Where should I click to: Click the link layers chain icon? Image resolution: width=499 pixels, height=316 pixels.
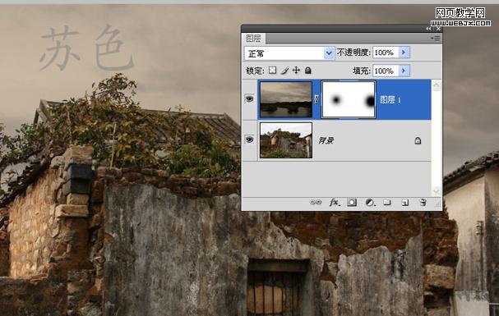tap(316, 202)
